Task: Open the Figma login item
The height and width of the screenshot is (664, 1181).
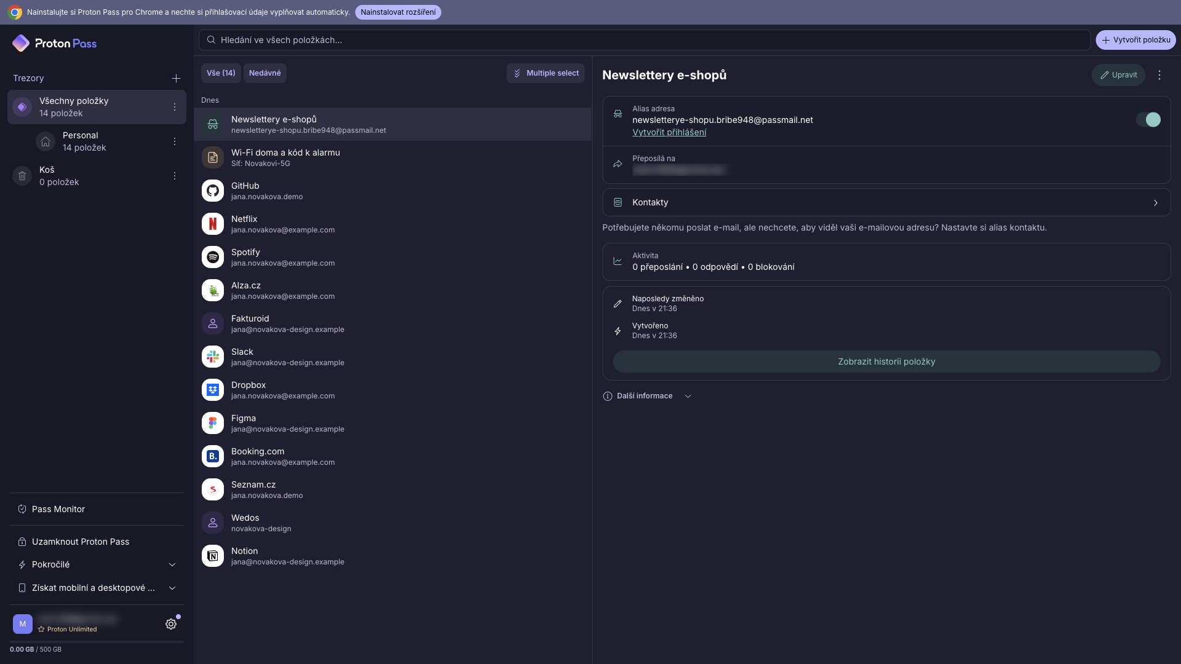Action: 392,423
